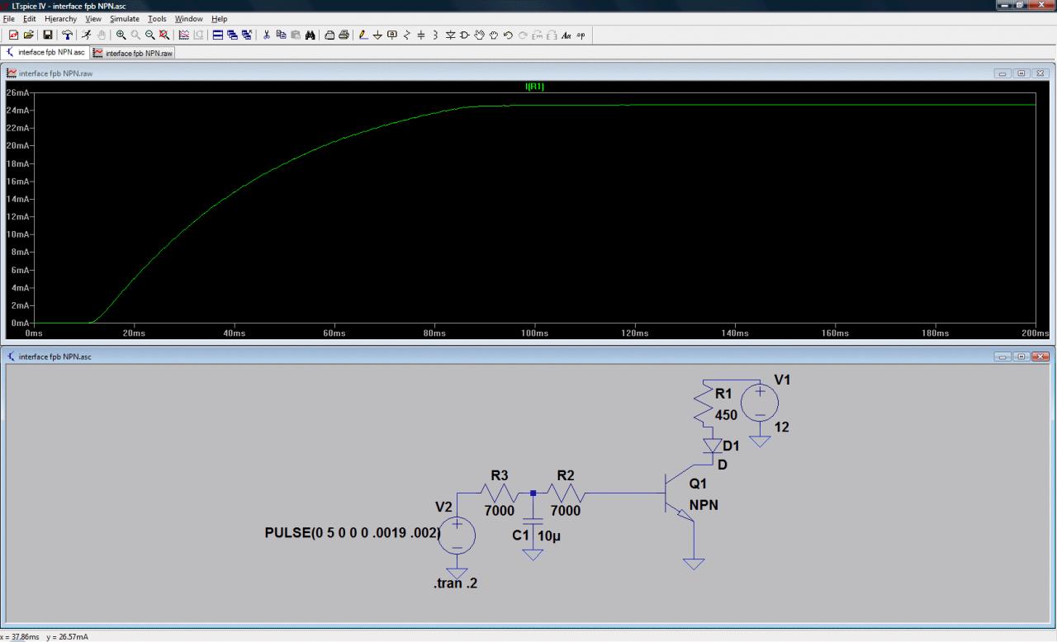
Task: Click the 7000 value under R3
Action: (500, 511)
